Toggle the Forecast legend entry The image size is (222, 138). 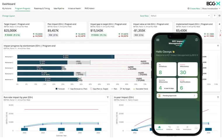click(x=60, y=89)
